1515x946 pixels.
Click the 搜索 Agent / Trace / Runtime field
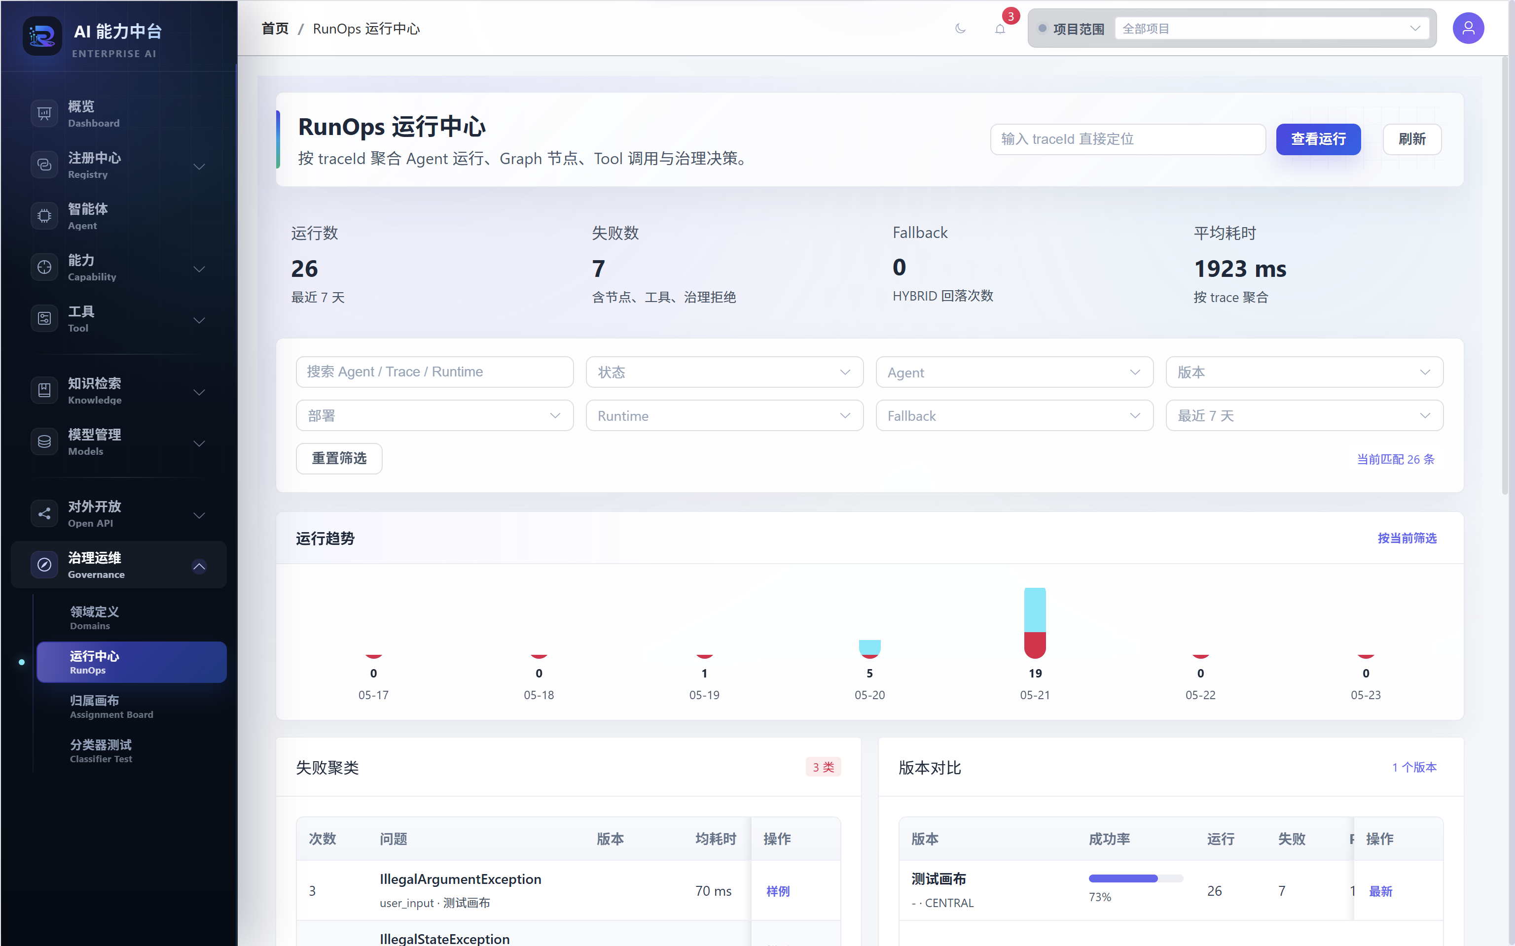[434, 372]
